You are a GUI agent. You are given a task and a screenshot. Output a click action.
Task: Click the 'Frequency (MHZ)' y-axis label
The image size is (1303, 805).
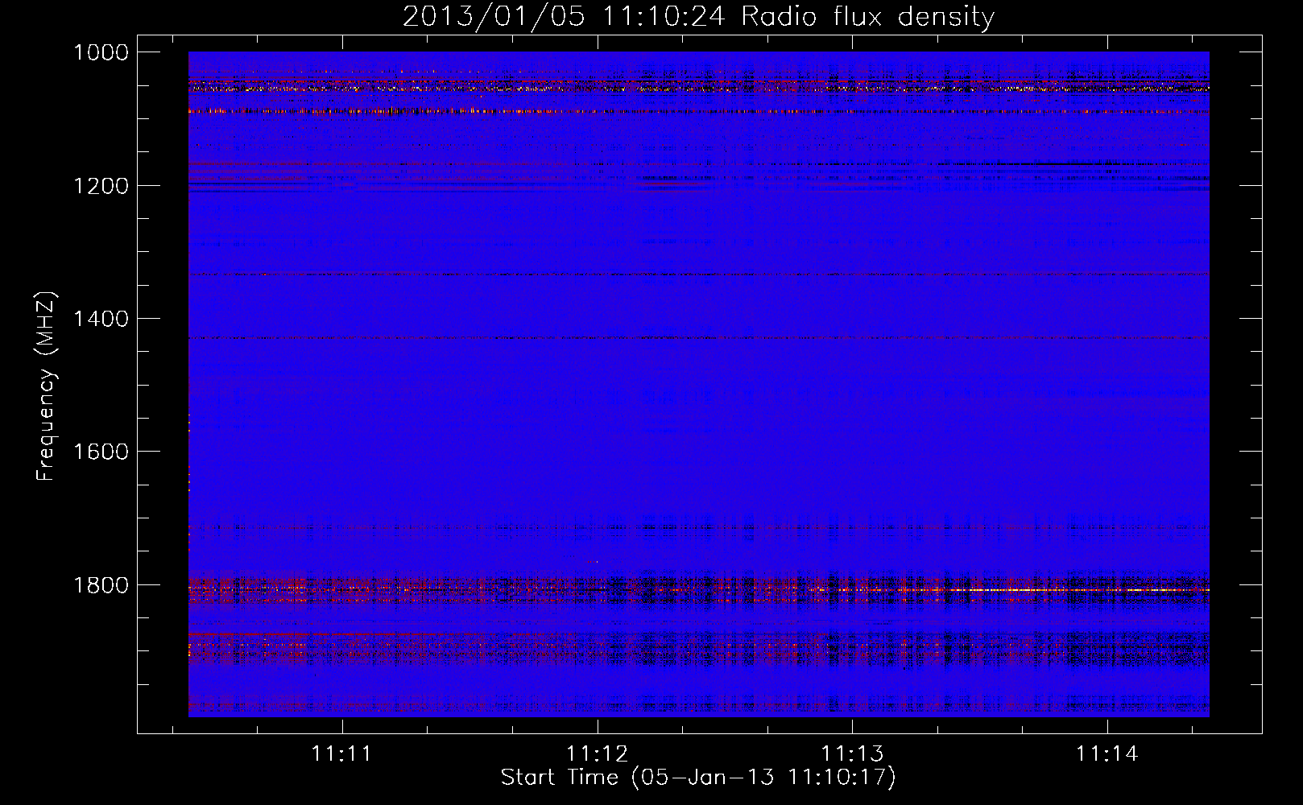click(45, 386)
